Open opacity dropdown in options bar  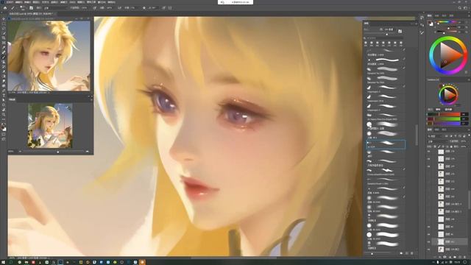(85, 8)
